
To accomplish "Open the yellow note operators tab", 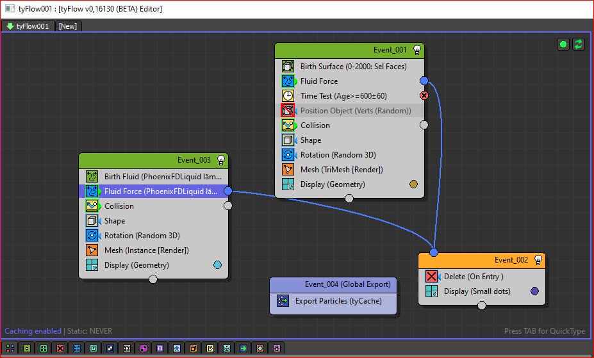I will [x=210, y=348].
